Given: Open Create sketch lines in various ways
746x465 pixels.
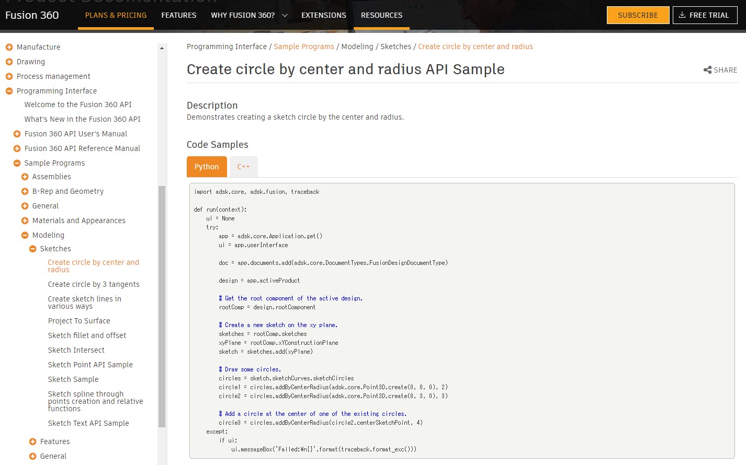Looking at the screenshot, I should click(x=84, y=303).
